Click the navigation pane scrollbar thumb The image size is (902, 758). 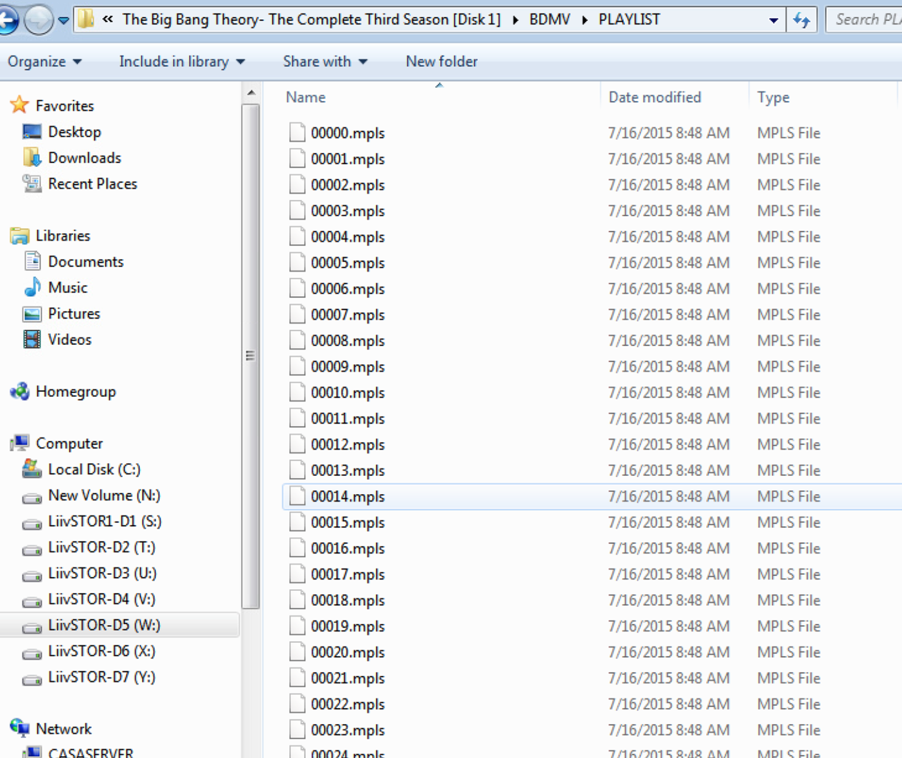(251, 356)
